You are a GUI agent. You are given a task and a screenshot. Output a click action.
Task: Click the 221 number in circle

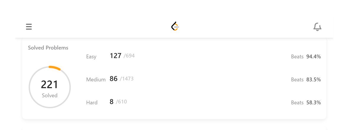tap(50, 85)
